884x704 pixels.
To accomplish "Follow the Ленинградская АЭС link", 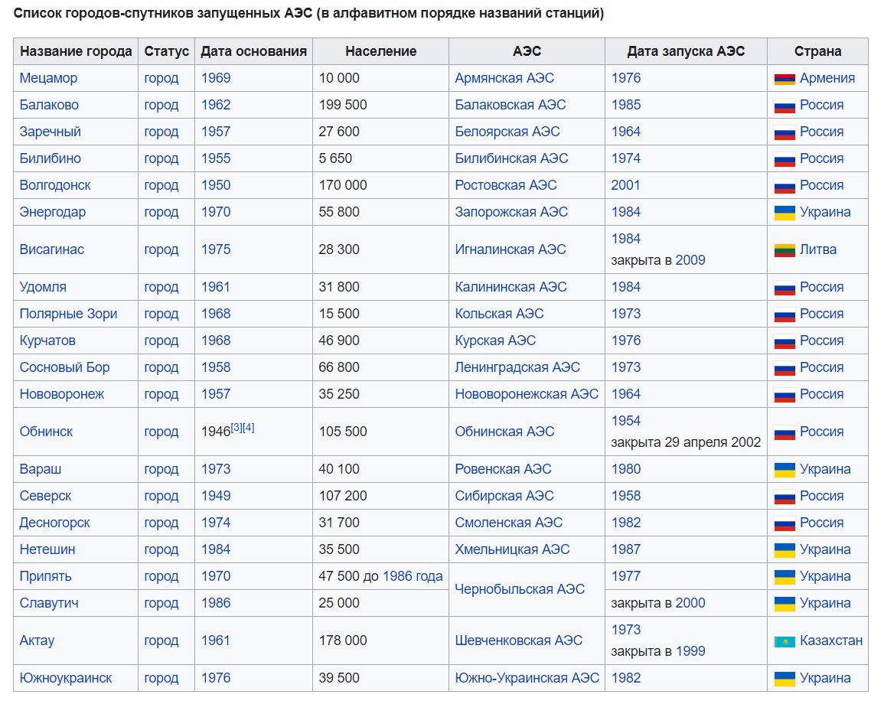I will pyautogui.click(x=517, y=367).
